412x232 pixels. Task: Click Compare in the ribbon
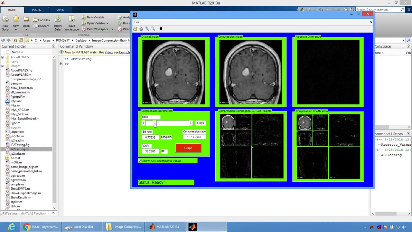(41, 26)
